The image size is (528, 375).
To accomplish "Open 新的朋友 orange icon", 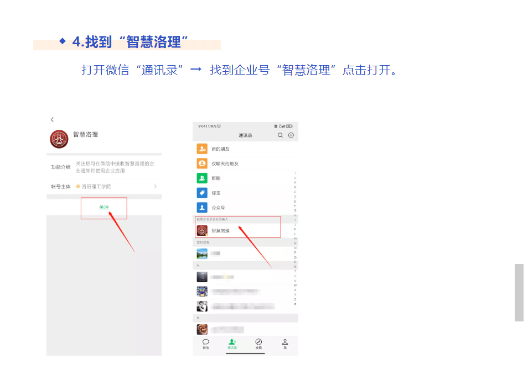I will pyautogui.click(x=202, y=149).
